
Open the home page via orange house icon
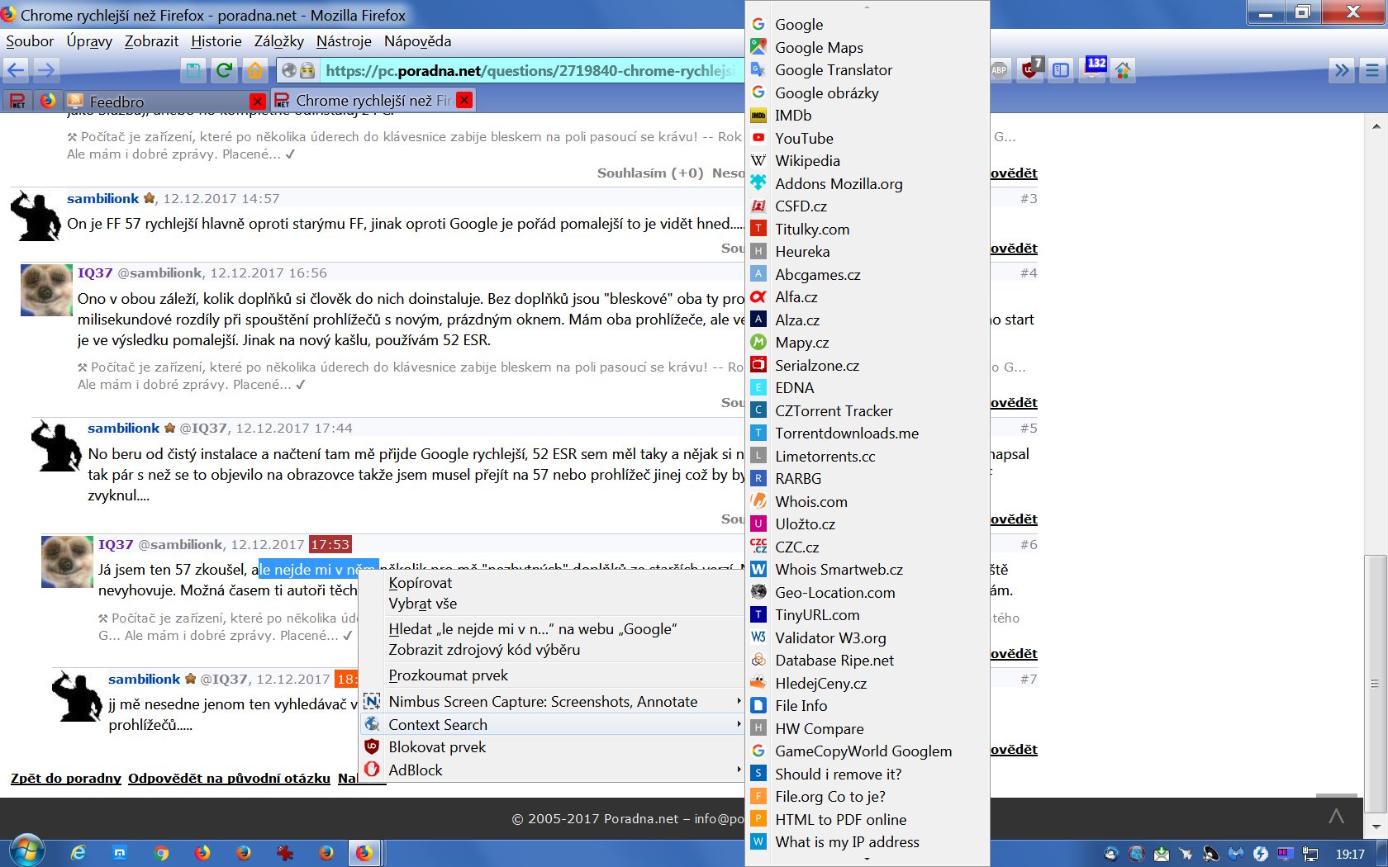click(x=255, y=71)
